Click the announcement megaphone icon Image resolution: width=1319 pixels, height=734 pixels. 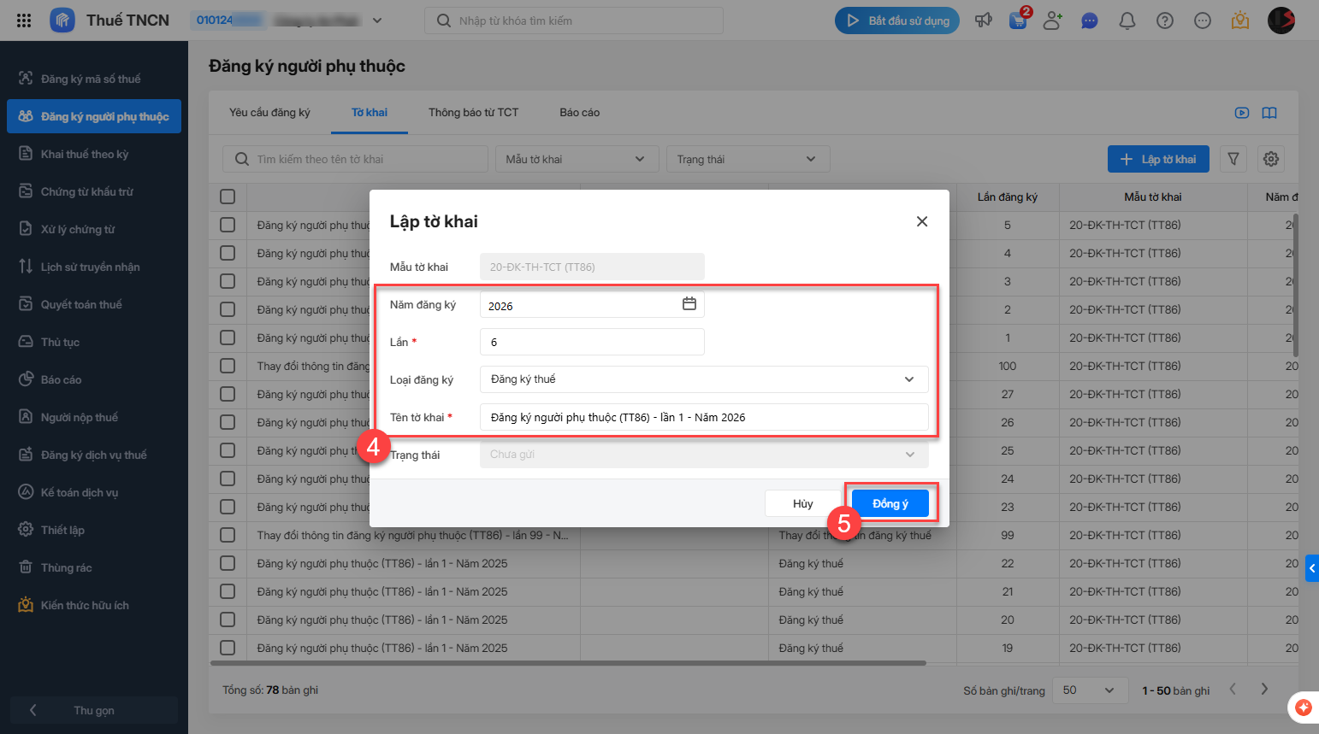(984, 21)
